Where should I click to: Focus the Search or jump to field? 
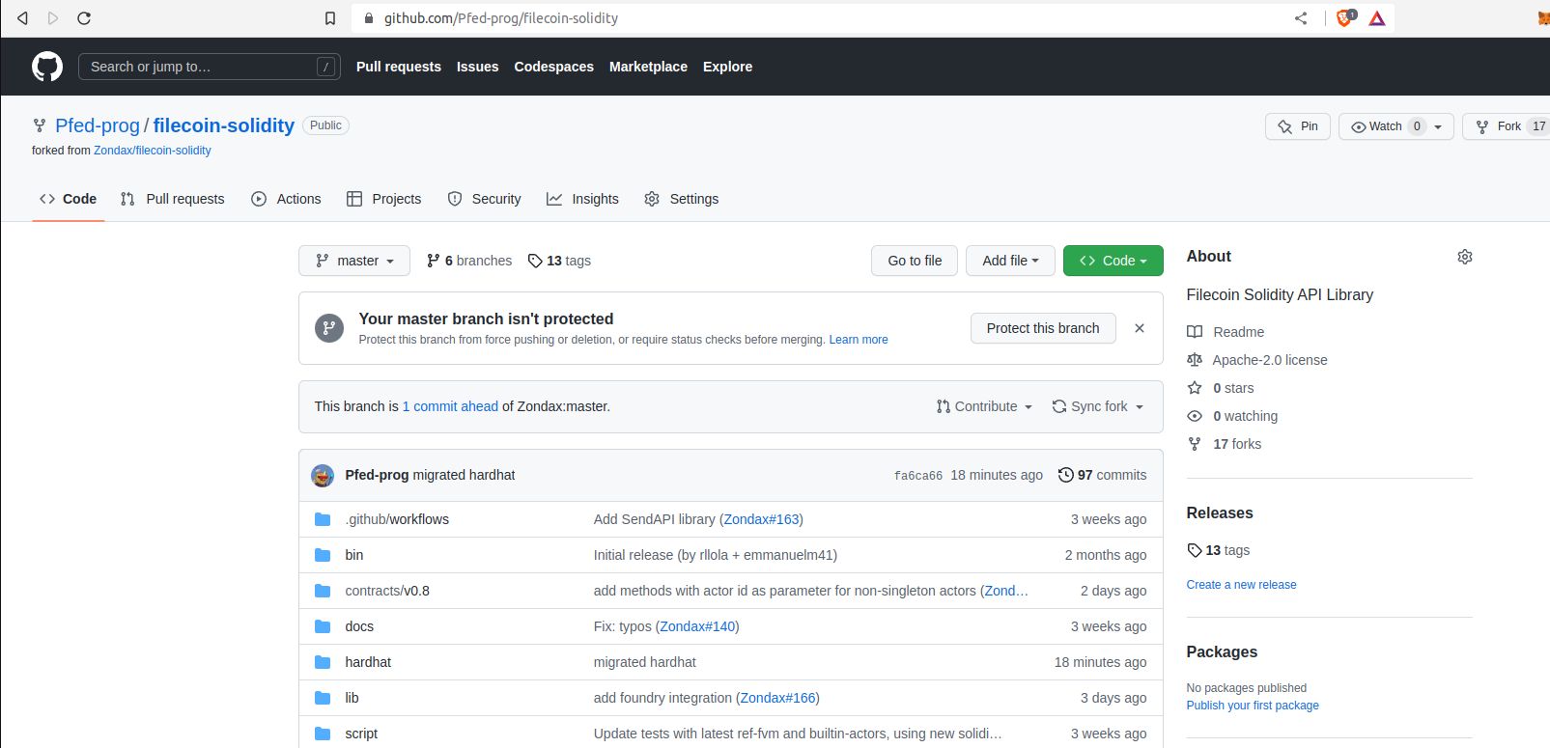(210, 67)
